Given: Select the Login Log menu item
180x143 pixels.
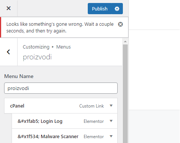Looking at the screenshot, I should [x=40, y=121].
